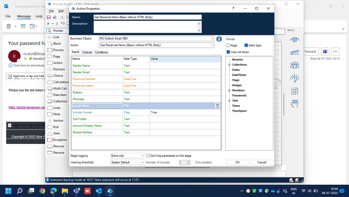Select the Calculation stage tool
This screenshot has width=349, height=197.
pos(60,82)
